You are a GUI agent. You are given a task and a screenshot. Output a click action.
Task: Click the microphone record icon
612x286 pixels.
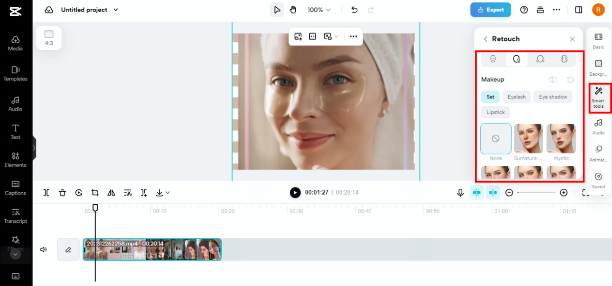pyautogui.click(x=460, y=193)
